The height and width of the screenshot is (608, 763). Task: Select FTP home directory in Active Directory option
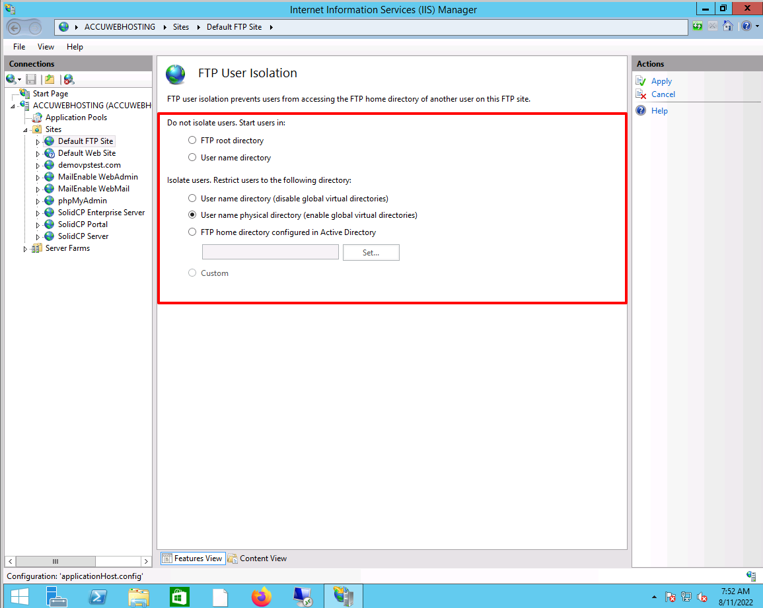pyautogui.click(x=192, y=232)
